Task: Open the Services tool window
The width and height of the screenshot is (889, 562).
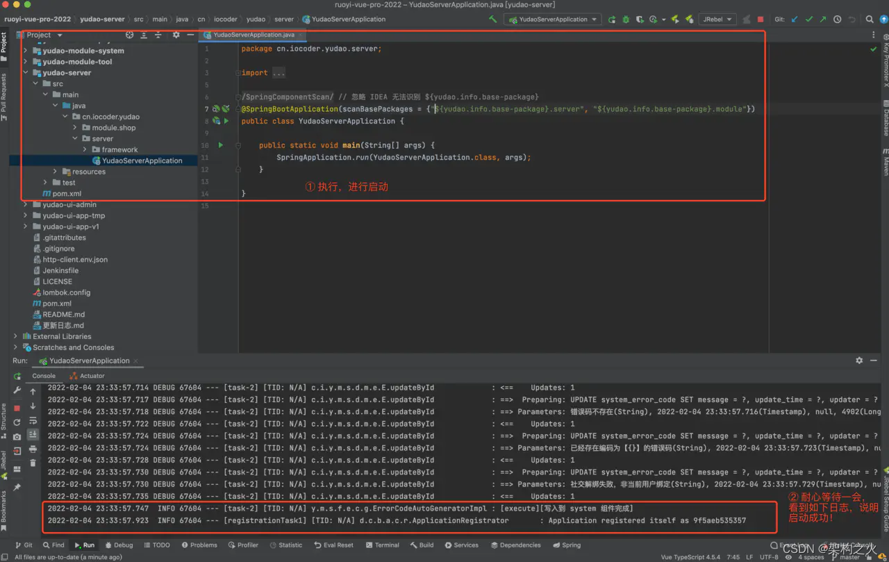Action: point(461,545)
